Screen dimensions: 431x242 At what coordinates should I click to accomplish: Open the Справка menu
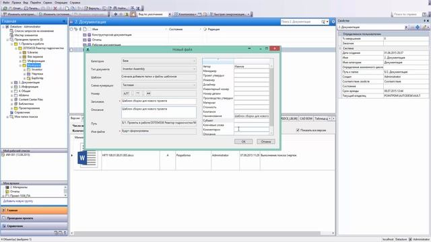(75, 3)
